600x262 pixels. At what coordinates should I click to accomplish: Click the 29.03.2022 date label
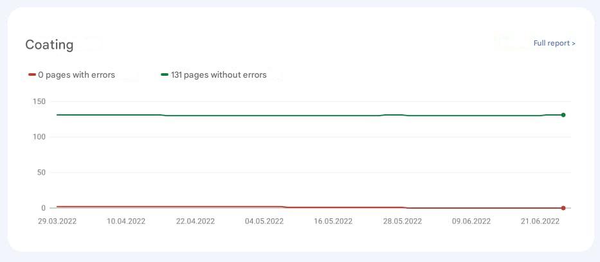coord(57,222)
